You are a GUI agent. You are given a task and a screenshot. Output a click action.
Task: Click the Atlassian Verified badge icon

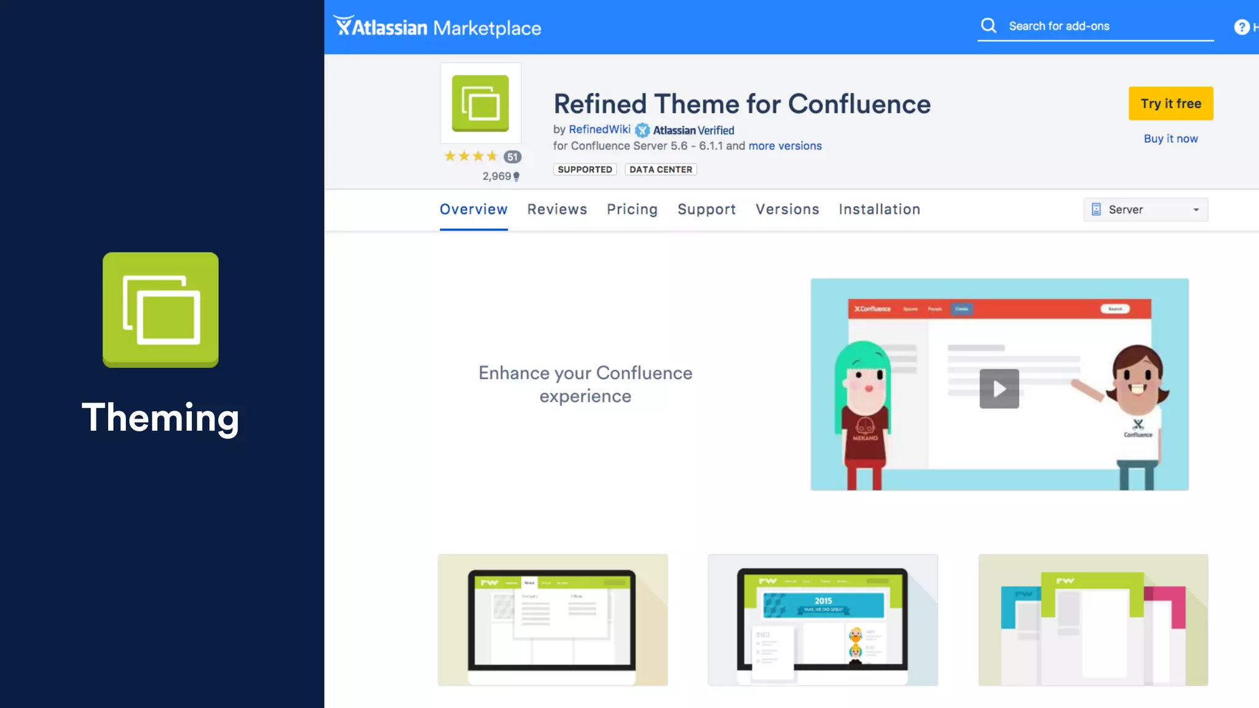click(642, 130)
